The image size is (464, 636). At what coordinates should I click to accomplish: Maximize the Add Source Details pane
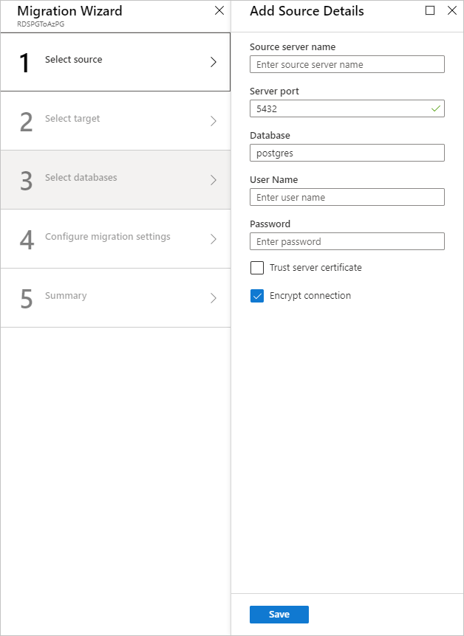point(430,11)
